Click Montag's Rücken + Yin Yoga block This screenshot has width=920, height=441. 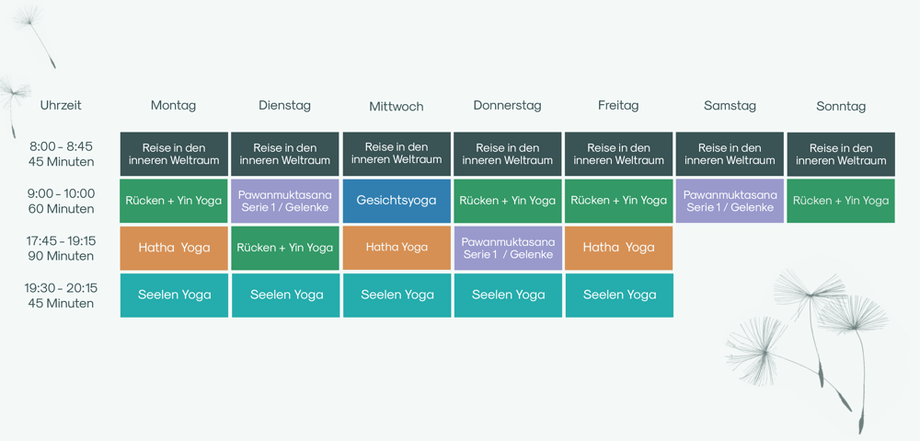click(174, 201)
